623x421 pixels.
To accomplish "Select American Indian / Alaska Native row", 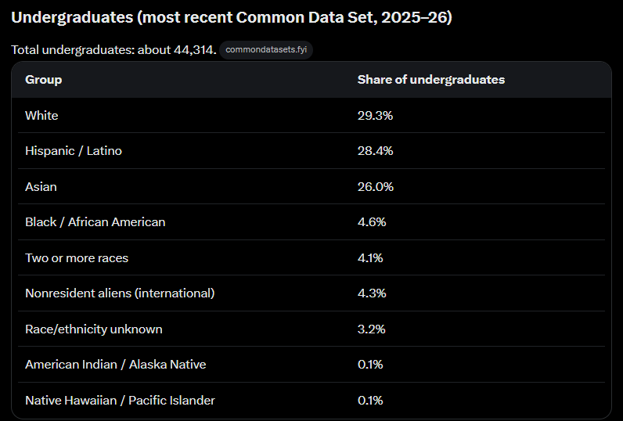I will [x=311, y=365].
